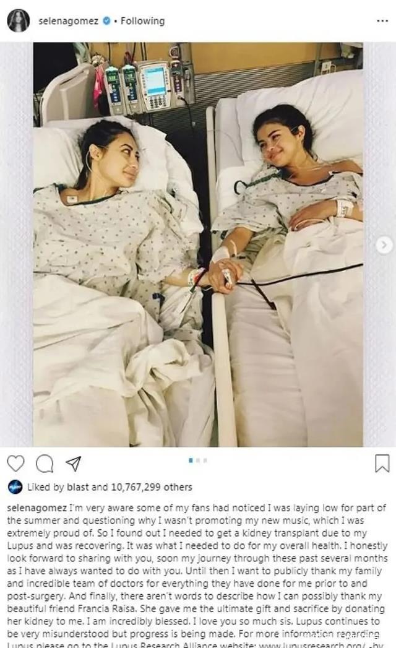396x648 pixels.
Task: Click the Liked by text line
Action: [110, 487]
